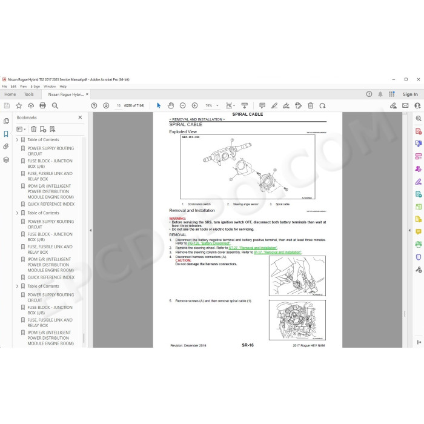This screenshot has height=424, width=424.
Task: Zoom in with the plus button
Action: pos(194,105)
